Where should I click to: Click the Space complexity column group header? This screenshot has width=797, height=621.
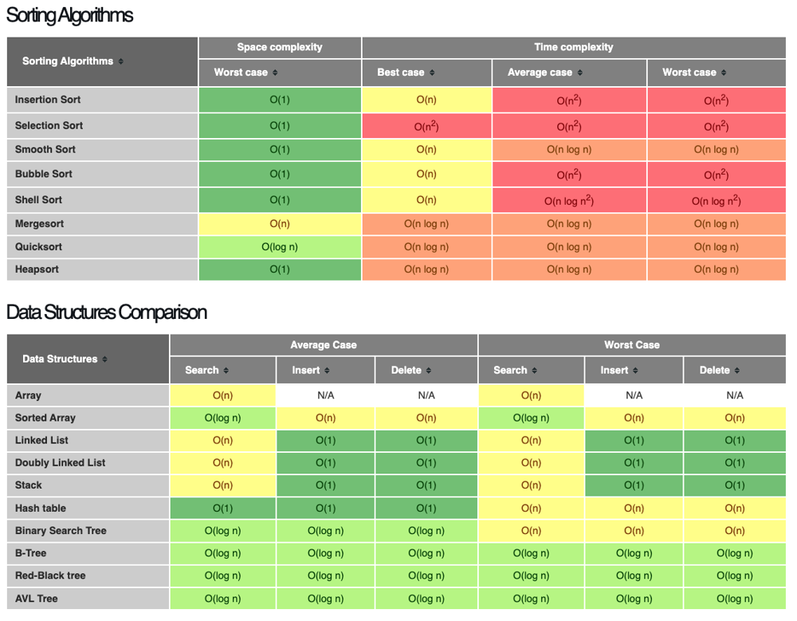280,47
